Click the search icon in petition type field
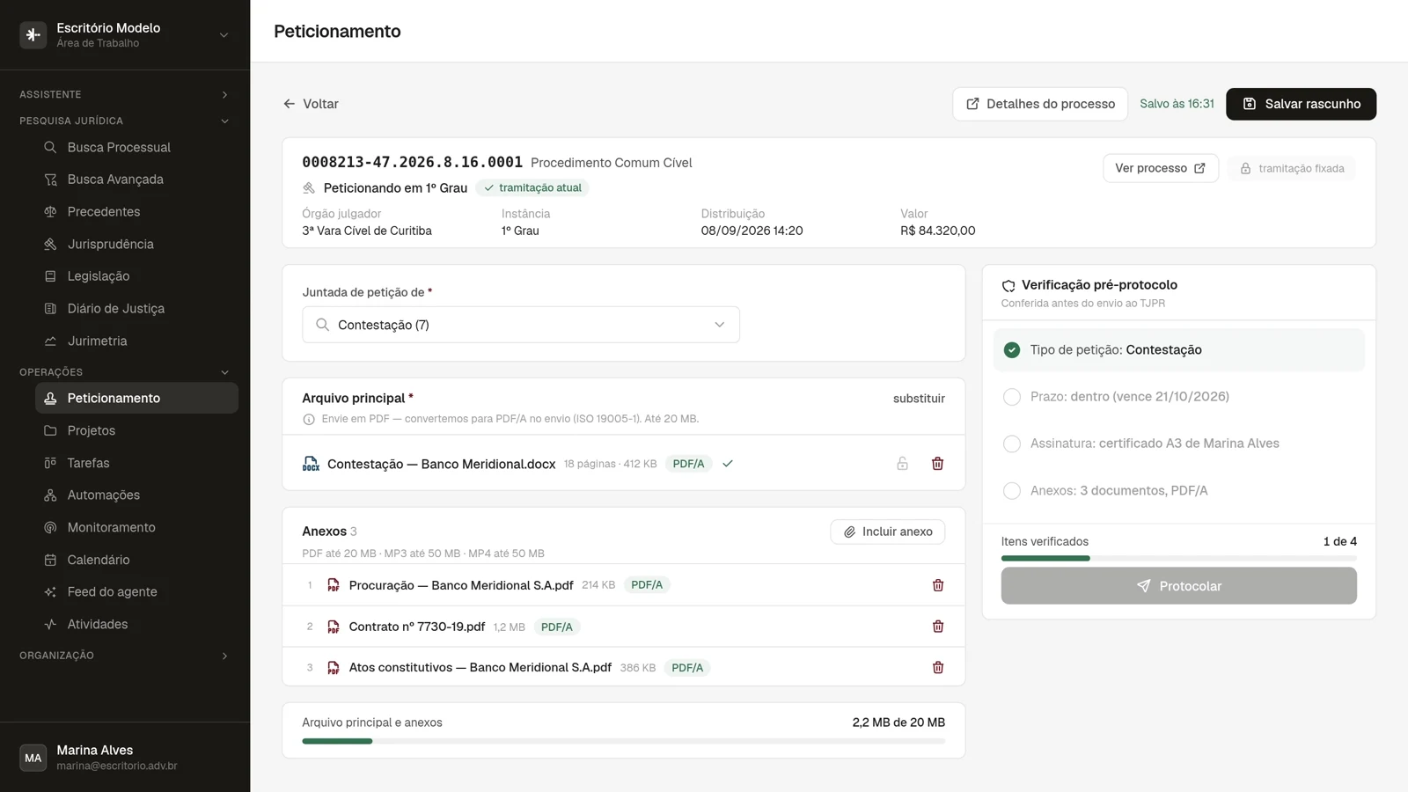1408x792 pixels. [323, 325]
